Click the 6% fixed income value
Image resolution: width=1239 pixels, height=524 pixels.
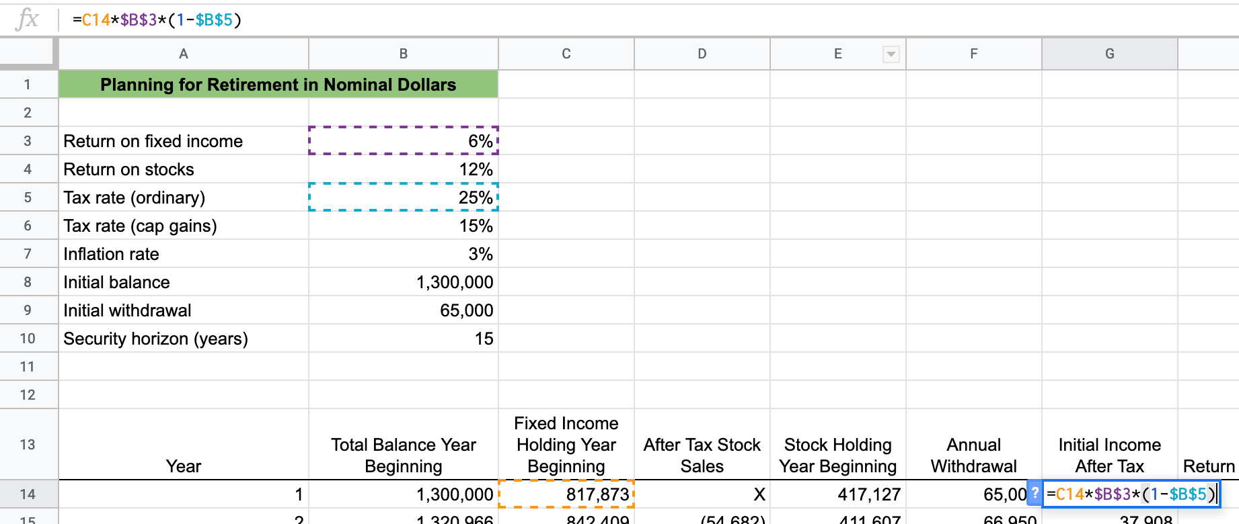[x=404, y=141]
